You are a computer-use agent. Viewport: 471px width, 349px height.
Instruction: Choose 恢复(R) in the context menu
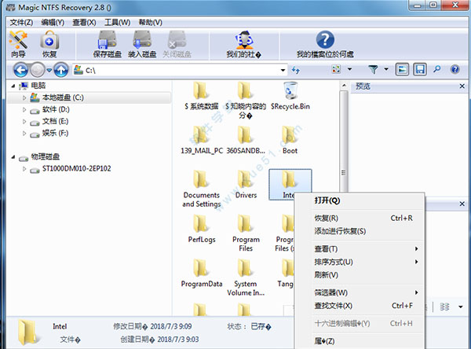click(x=360, y=219)
